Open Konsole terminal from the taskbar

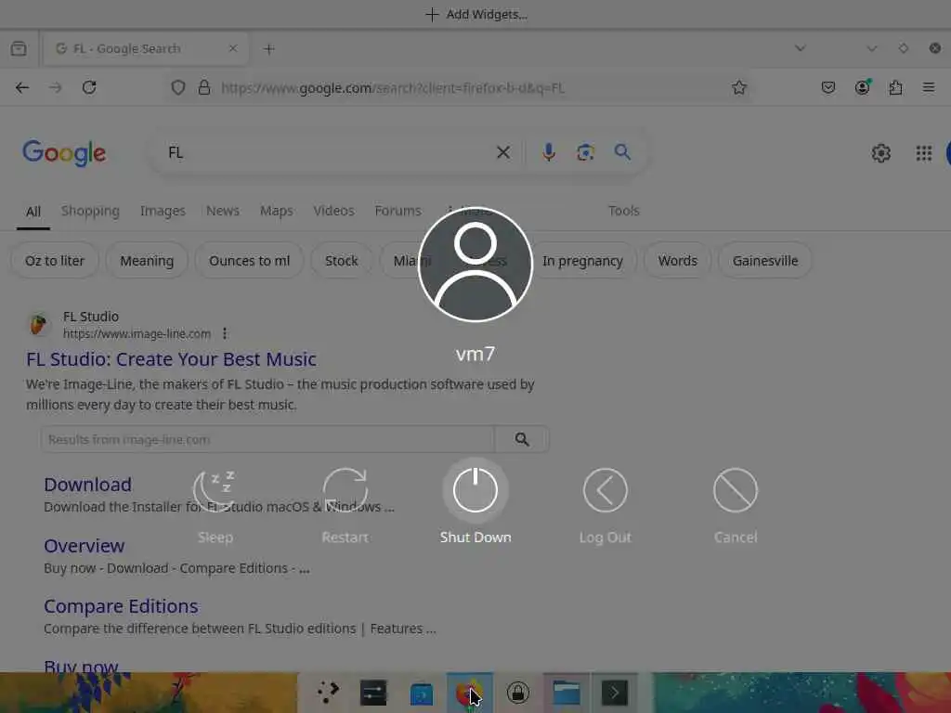[615, 693]
